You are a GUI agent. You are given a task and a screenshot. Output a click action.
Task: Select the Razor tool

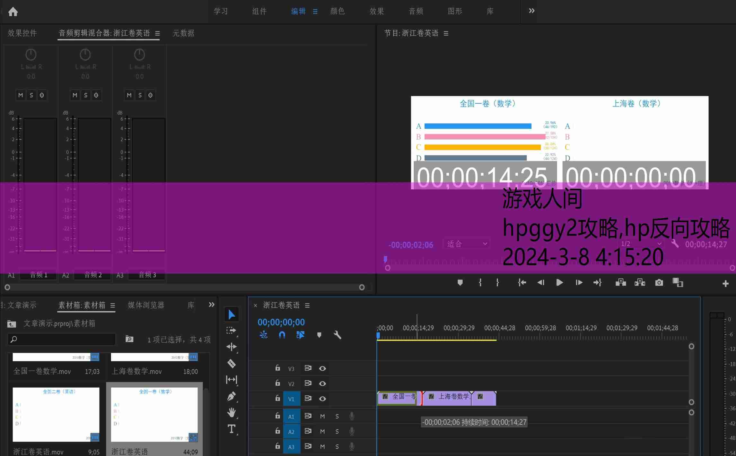[232, 364]
